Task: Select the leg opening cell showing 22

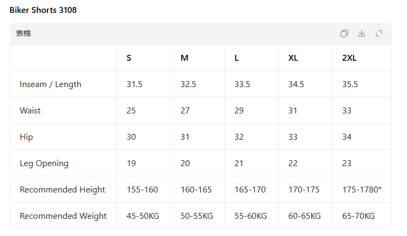Action: click(293, 163)
